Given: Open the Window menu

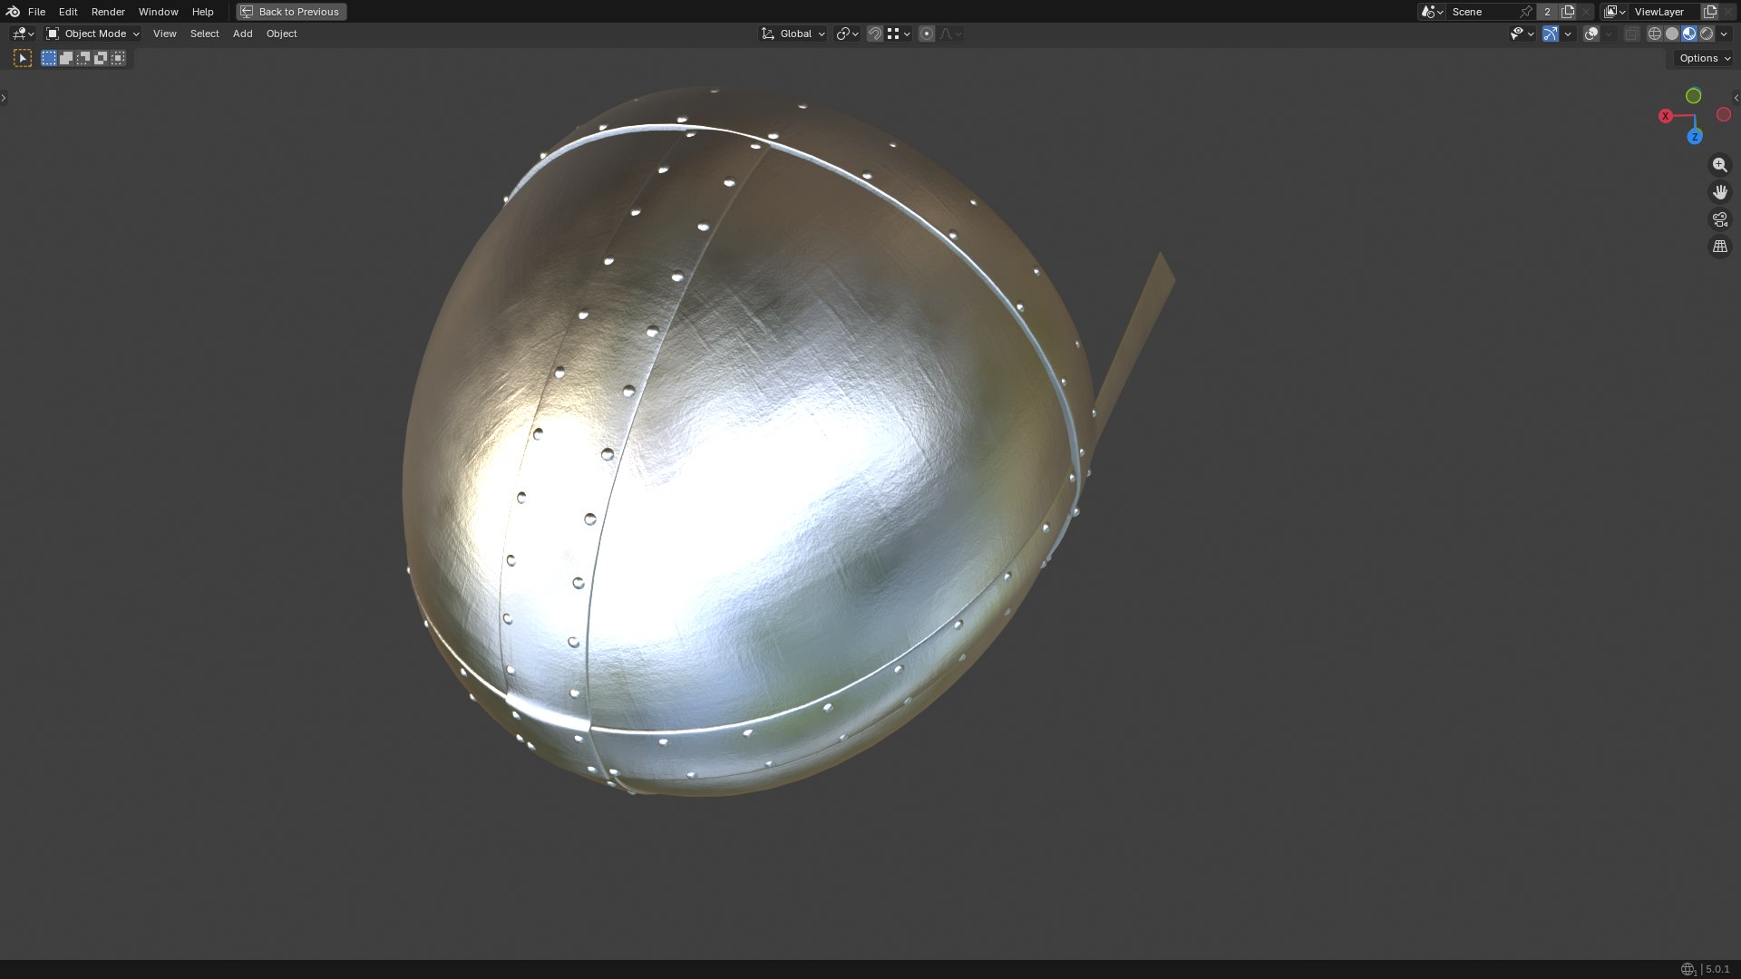Looking at the screenshot, I should click(x=158, y=12).
